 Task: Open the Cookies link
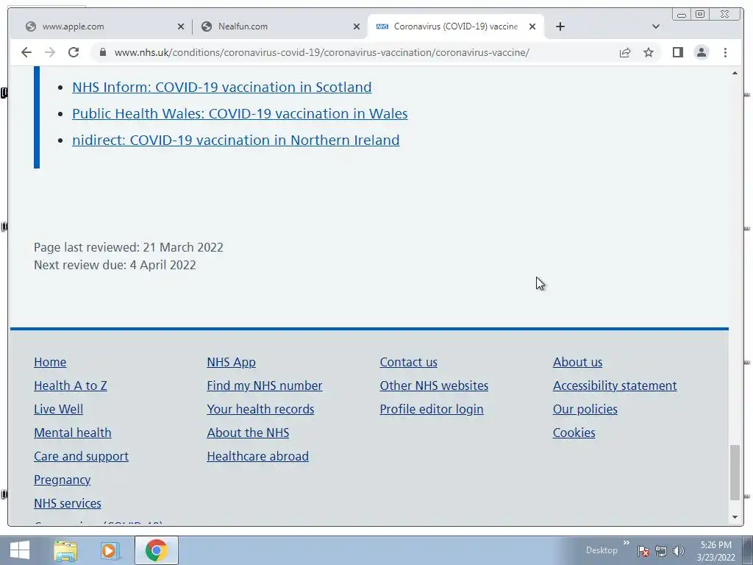pos(574,433)
